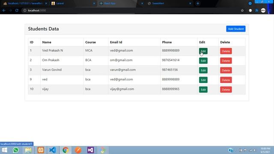
Task: Click the Add Student button
Action: (x=236, y=29)
